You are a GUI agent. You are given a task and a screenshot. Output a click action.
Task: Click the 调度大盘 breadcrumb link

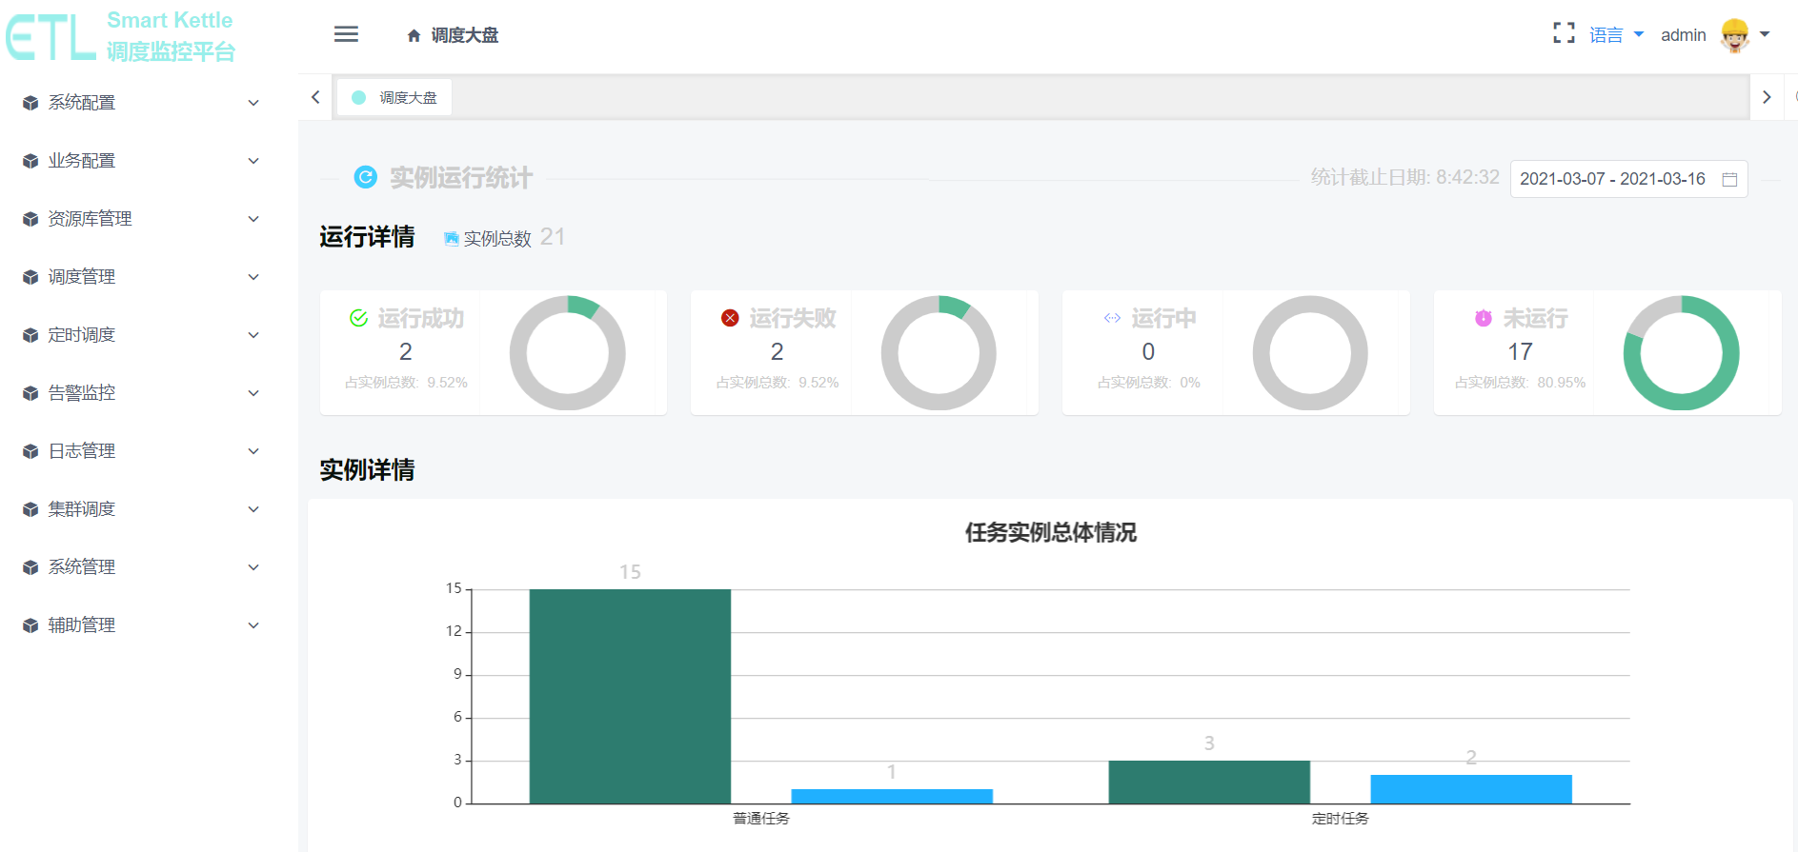pos(465,35)
